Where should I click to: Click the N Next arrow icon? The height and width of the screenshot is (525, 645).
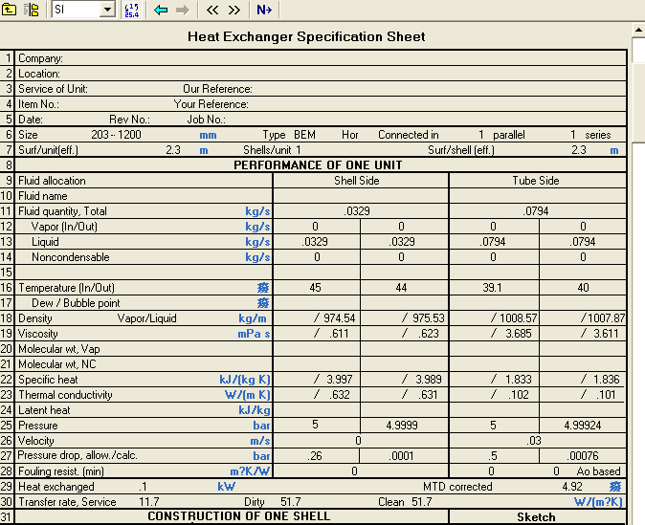[264, 10]
